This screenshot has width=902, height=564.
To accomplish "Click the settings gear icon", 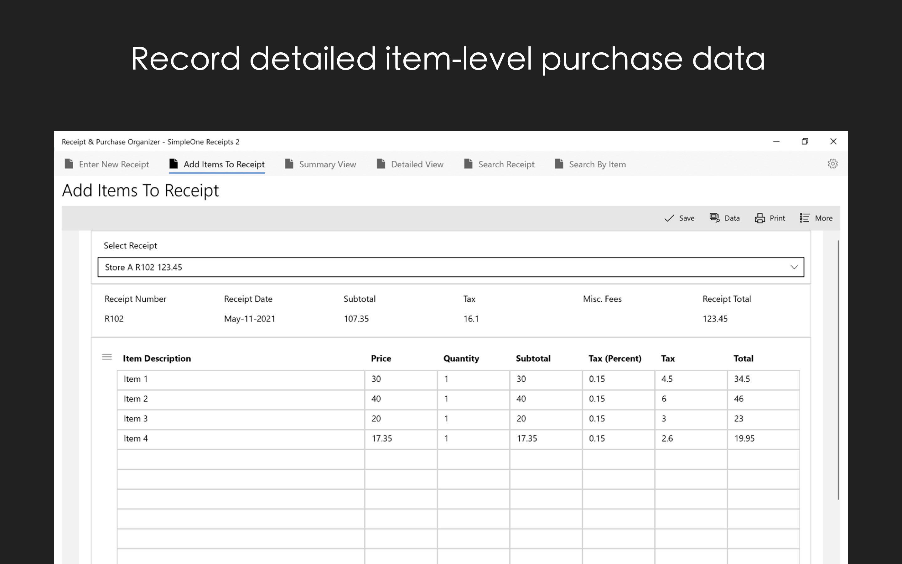I will coord(832,164).
